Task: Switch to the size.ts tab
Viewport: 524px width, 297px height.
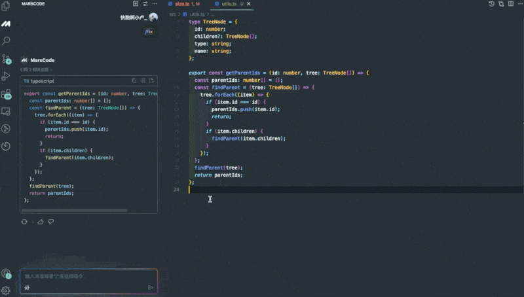Action: [185, 4]
